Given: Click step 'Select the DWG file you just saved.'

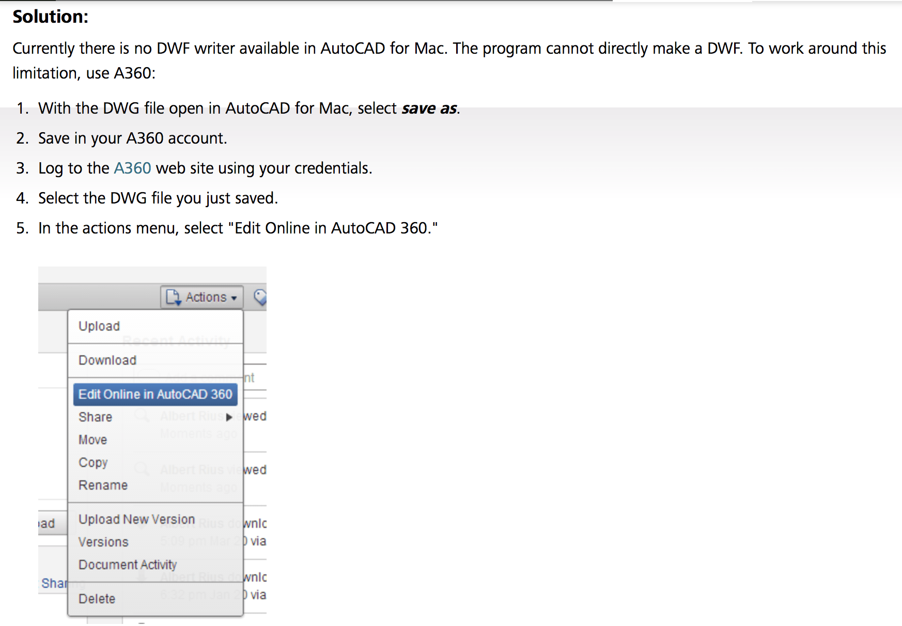Looking at the screenshot, I should tap(158, 198).
